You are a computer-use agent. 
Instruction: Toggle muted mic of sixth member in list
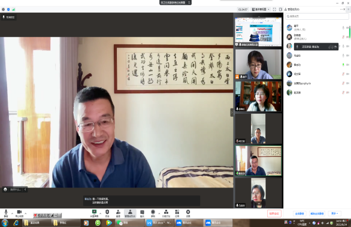[x=343, y=74]
